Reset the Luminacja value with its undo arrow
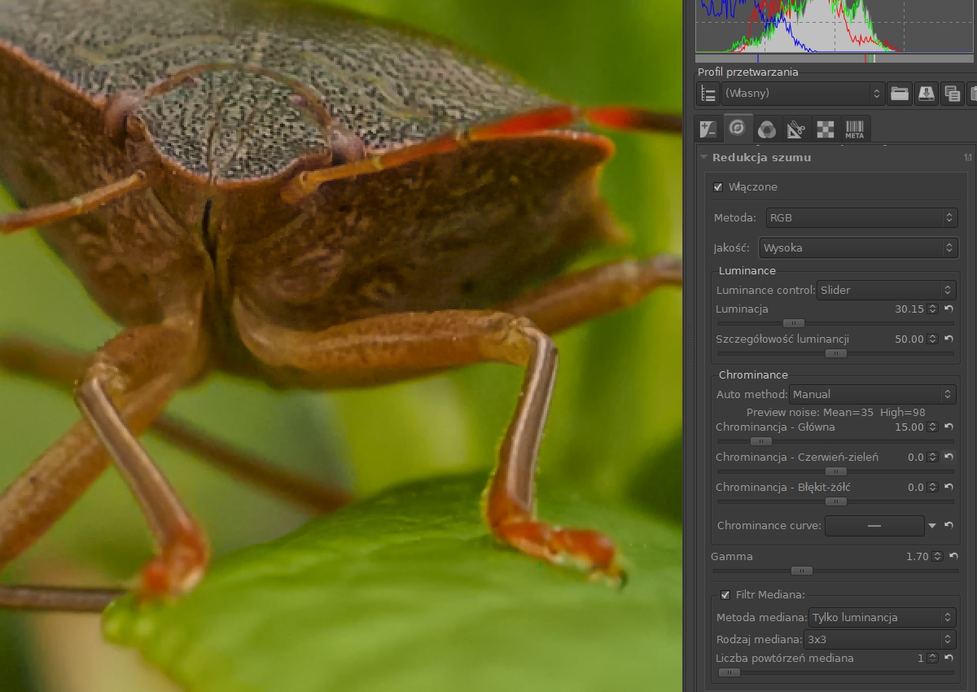 [949, 309]
